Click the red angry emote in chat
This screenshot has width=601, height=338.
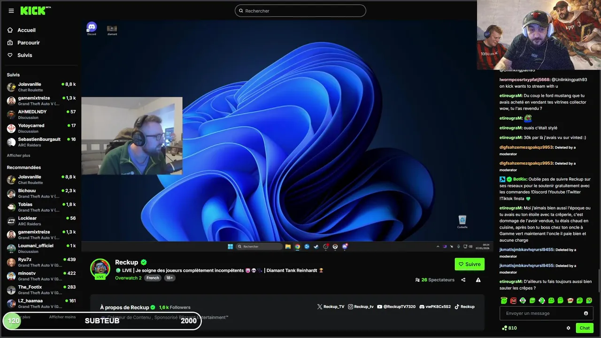[x=513, y=300]
